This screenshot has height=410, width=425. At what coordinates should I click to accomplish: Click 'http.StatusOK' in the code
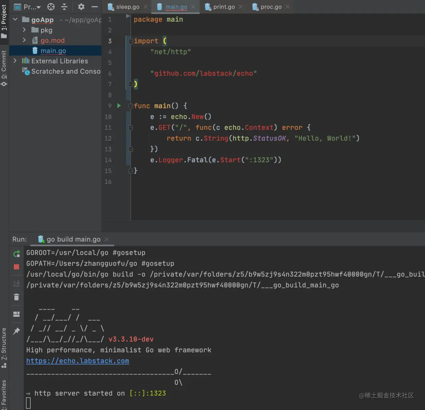pos(259,138)
